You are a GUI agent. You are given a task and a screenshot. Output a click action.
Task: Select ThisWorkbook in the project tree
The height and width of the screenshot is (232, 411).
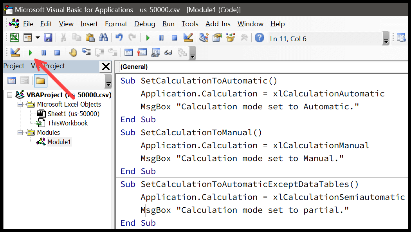[68, 123]
